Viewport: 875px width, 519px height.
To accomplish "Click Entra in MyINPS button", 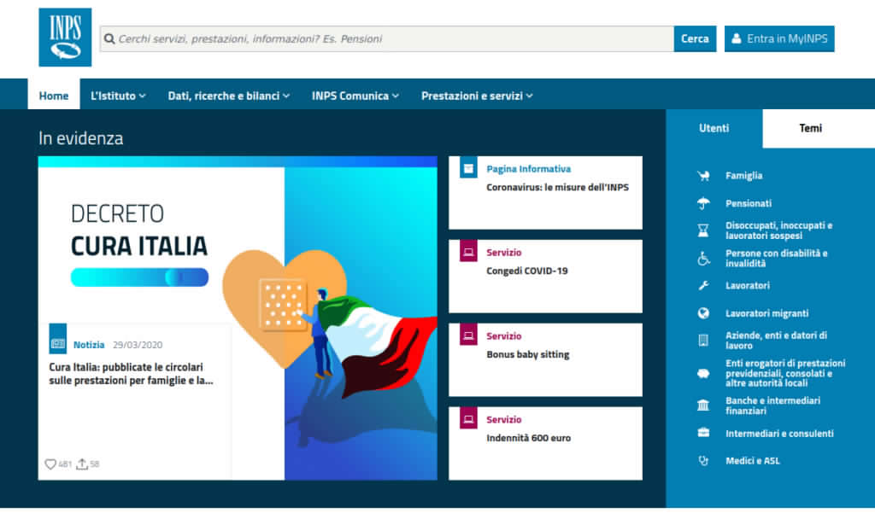I will tap(779, 38).
